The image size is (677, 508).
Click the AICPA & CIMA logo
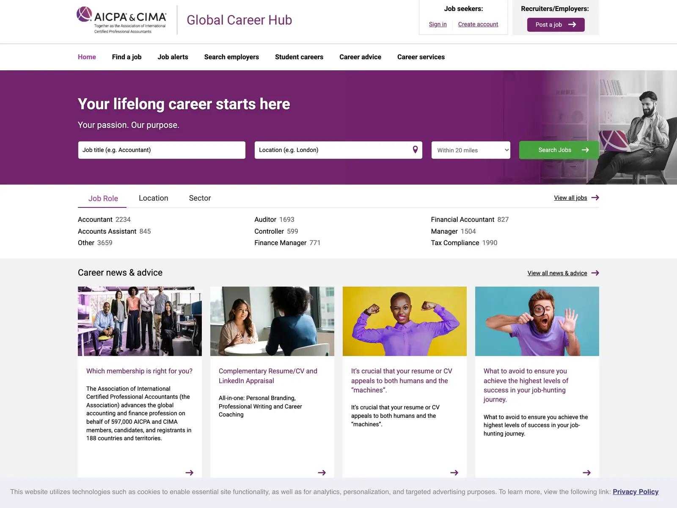click(121, 20)
